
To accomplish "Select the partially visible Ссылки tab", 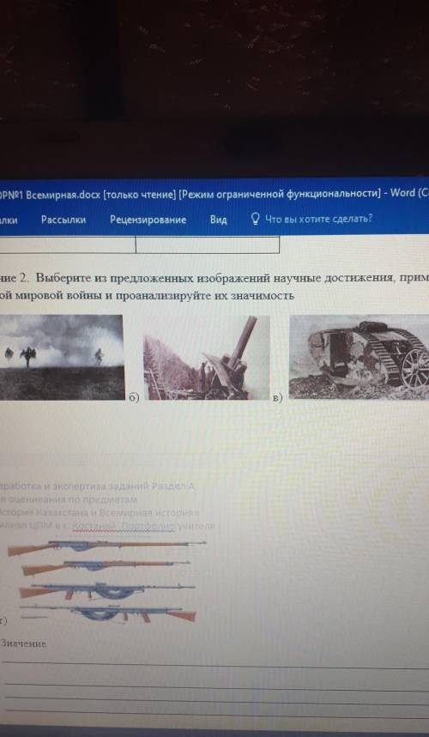I will pos(9,220).
